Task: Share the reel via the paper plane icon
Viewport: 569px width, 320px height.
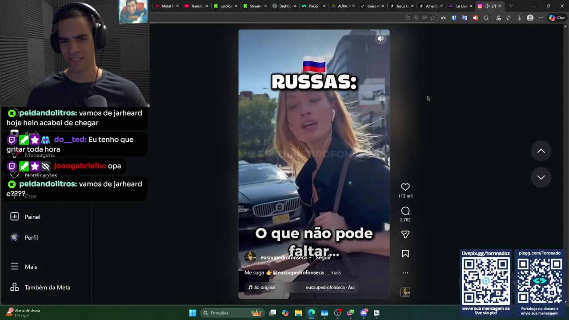Action: point(405,234)
